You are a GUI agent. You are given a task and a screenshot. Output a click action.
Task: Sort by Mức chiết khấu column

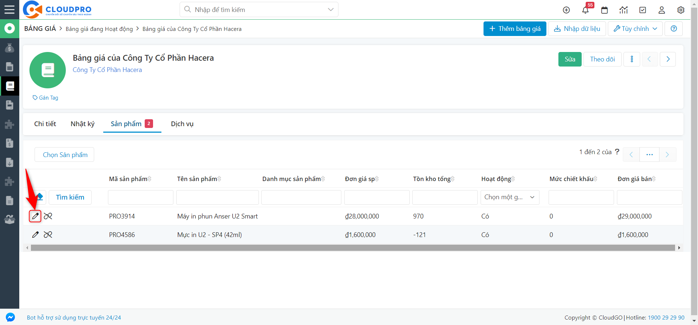pos(595,179)
